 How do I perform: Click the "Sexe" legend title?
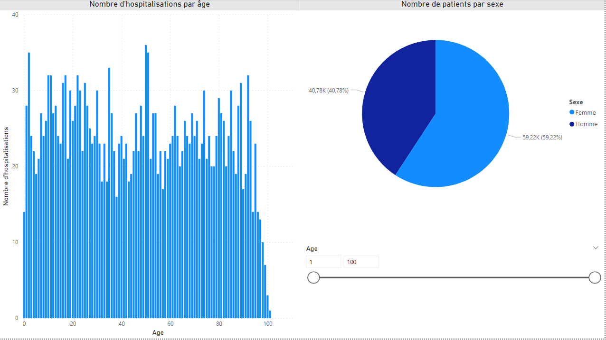(576, 102)
